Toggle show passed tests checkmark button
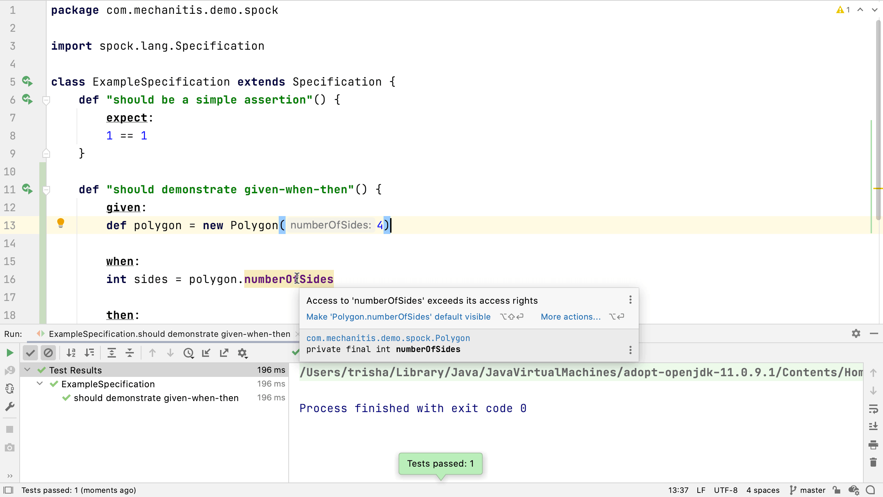The image size is (883, 497). tap(30, 353)
